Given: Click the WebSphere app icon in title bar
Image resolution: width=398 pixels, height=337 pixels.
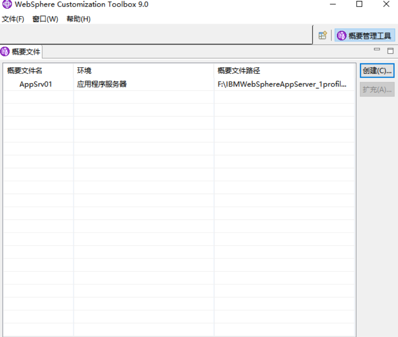Looking at the screenshot, I should [x=7, y=4].
